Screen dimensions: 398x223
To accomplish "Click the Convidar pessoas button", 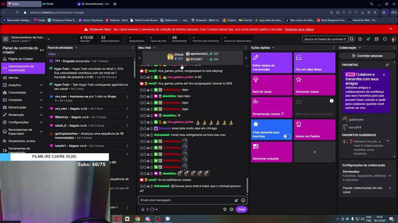I will (367, 56).
